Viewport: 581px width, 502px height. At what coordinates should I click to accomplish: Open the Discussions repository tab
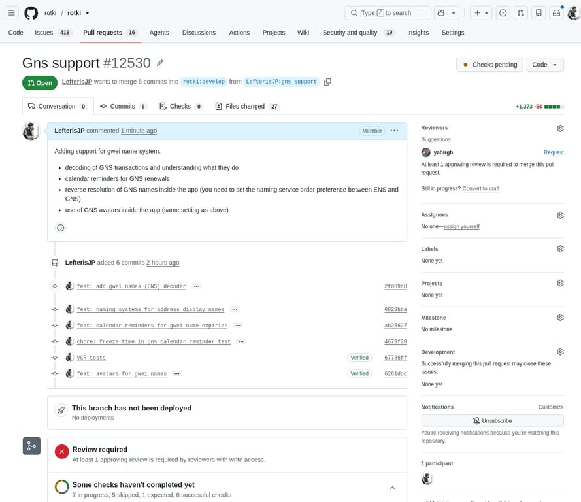coord(199,33)
